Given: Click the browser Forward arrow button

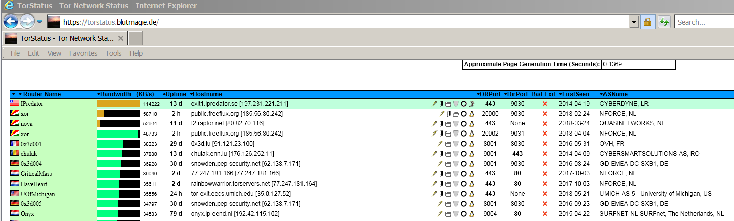Looking at the screenshot, I should click(27, 22).
